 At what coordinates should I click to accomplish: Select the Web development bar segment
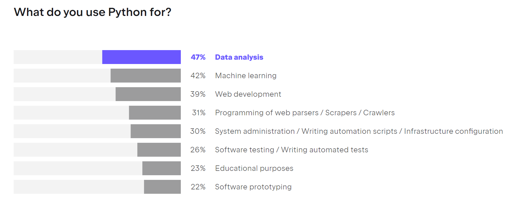(x=148, y=94)
